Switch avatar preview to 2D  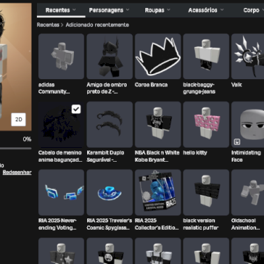18,119
